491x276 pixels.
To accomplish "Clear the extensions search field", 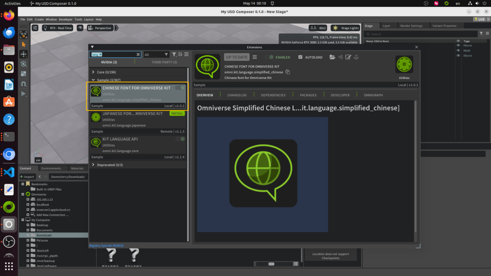I will pos(138,54).
